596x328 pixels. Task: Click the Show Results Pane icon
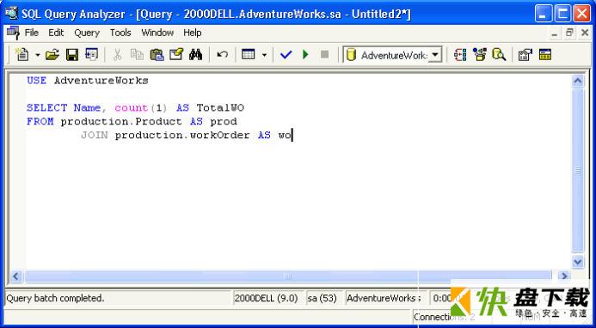545,55
